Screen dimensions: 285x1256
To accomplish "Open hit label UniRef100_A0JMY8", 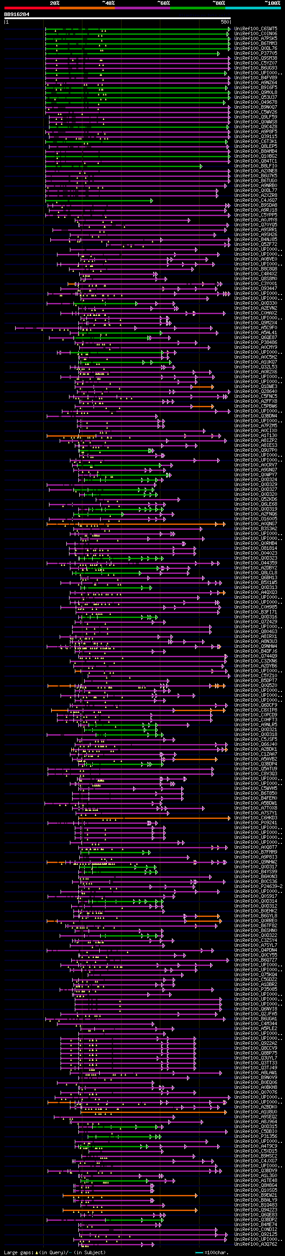I will pos(256,220).
